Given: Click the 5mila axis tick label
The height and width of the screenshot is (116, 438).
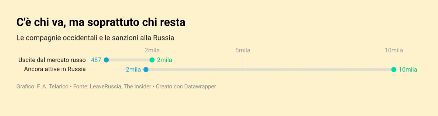Looking at the screenshot, I should point(243,50).
